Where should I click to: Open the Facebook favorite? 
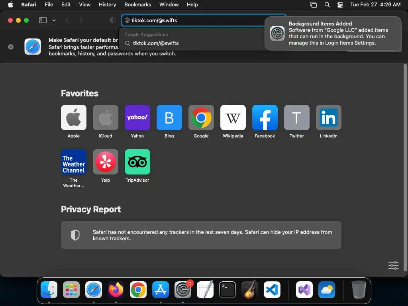coord(265,118)
